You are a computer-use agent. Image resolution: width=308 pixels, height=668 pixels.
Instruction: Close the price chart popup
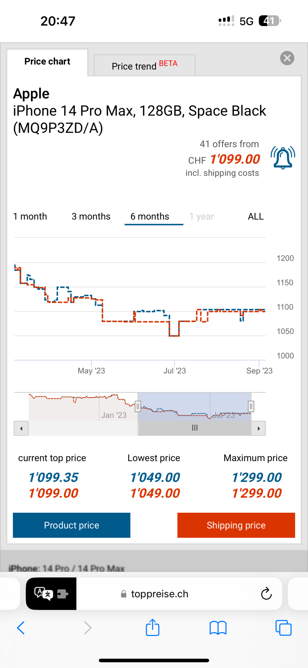point(287,58)
